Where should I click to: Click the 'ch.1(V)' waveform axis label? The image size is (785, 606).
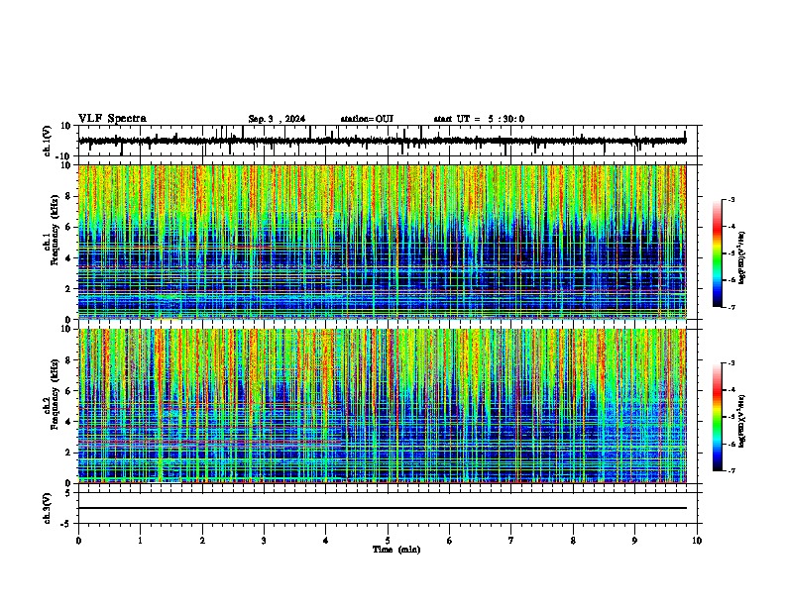(48, 141)
